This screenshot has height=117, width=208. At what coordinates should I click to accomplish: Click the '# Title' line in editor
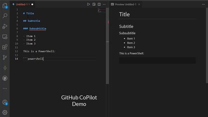(29, 13)
